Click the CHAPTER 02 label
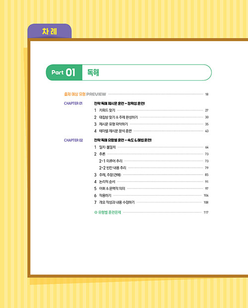Viewport: 248px width, 308px height. (73, 140)
